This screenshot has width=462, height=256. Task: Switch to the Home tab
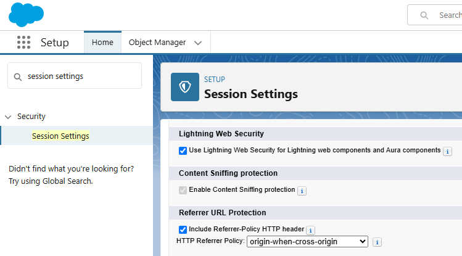click(x=102, y=42)
